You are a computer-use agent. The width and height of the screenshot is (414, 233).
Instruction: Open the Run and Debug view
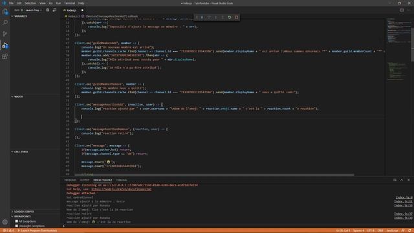coord(5,45)
